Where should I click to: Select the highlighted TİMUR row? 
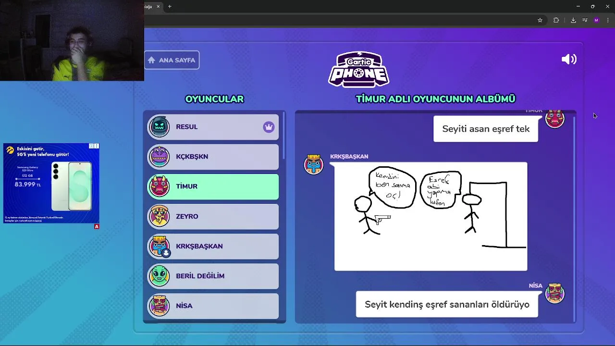click(x=213, y=186)
